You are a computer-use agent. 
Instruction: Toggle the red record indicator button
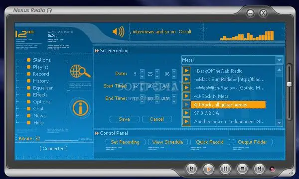tap(272, 169)
